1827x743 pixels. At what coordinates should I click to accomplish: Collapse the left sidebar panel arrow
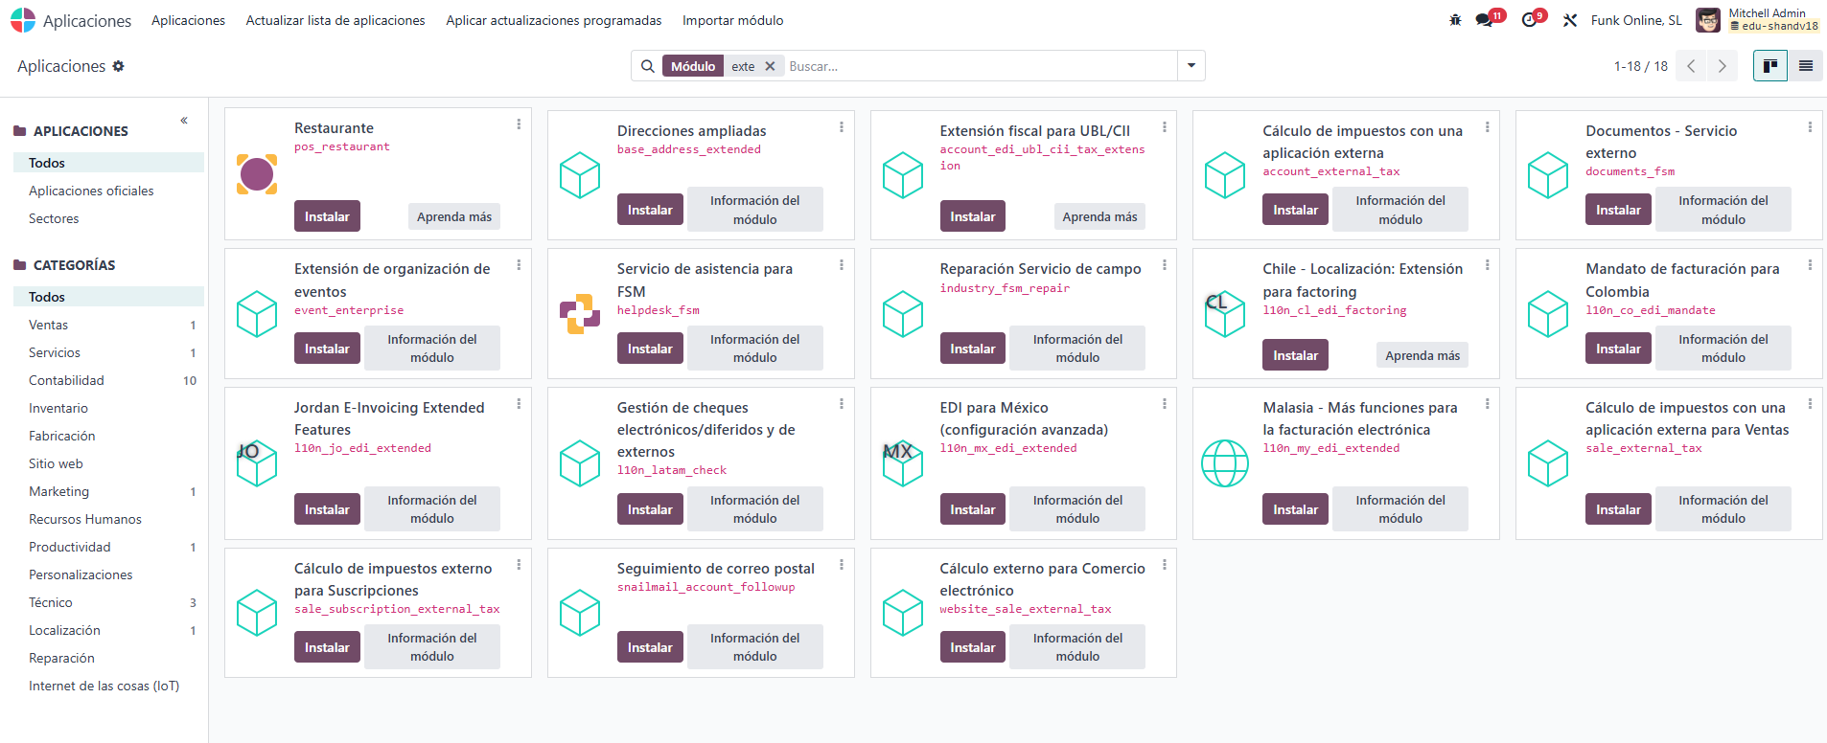pyautogui.click(x=184, y=121)
